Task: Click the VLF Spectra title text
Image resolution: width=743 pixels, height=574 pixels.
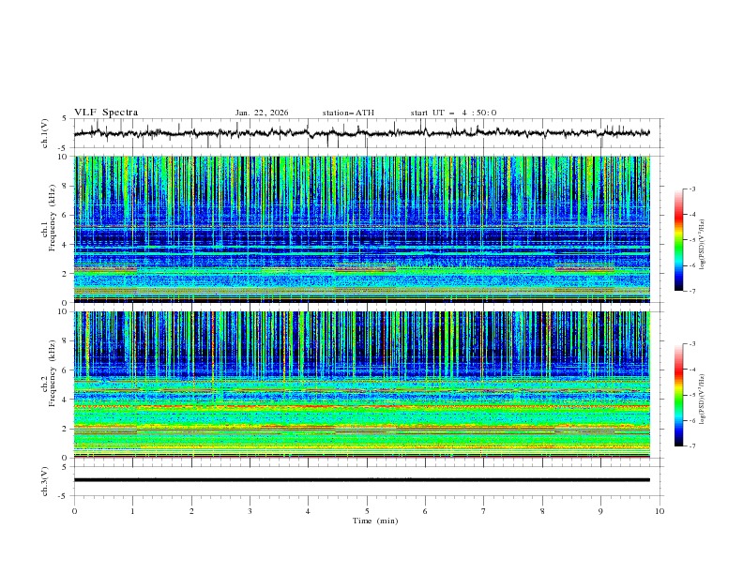Action: click(x=106, y=113)
